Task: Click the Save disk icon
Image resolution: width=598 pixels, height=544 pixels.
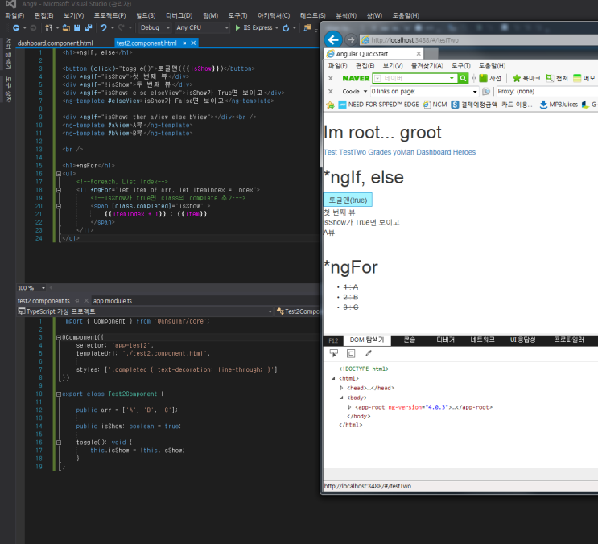Action: click(77, 28)
